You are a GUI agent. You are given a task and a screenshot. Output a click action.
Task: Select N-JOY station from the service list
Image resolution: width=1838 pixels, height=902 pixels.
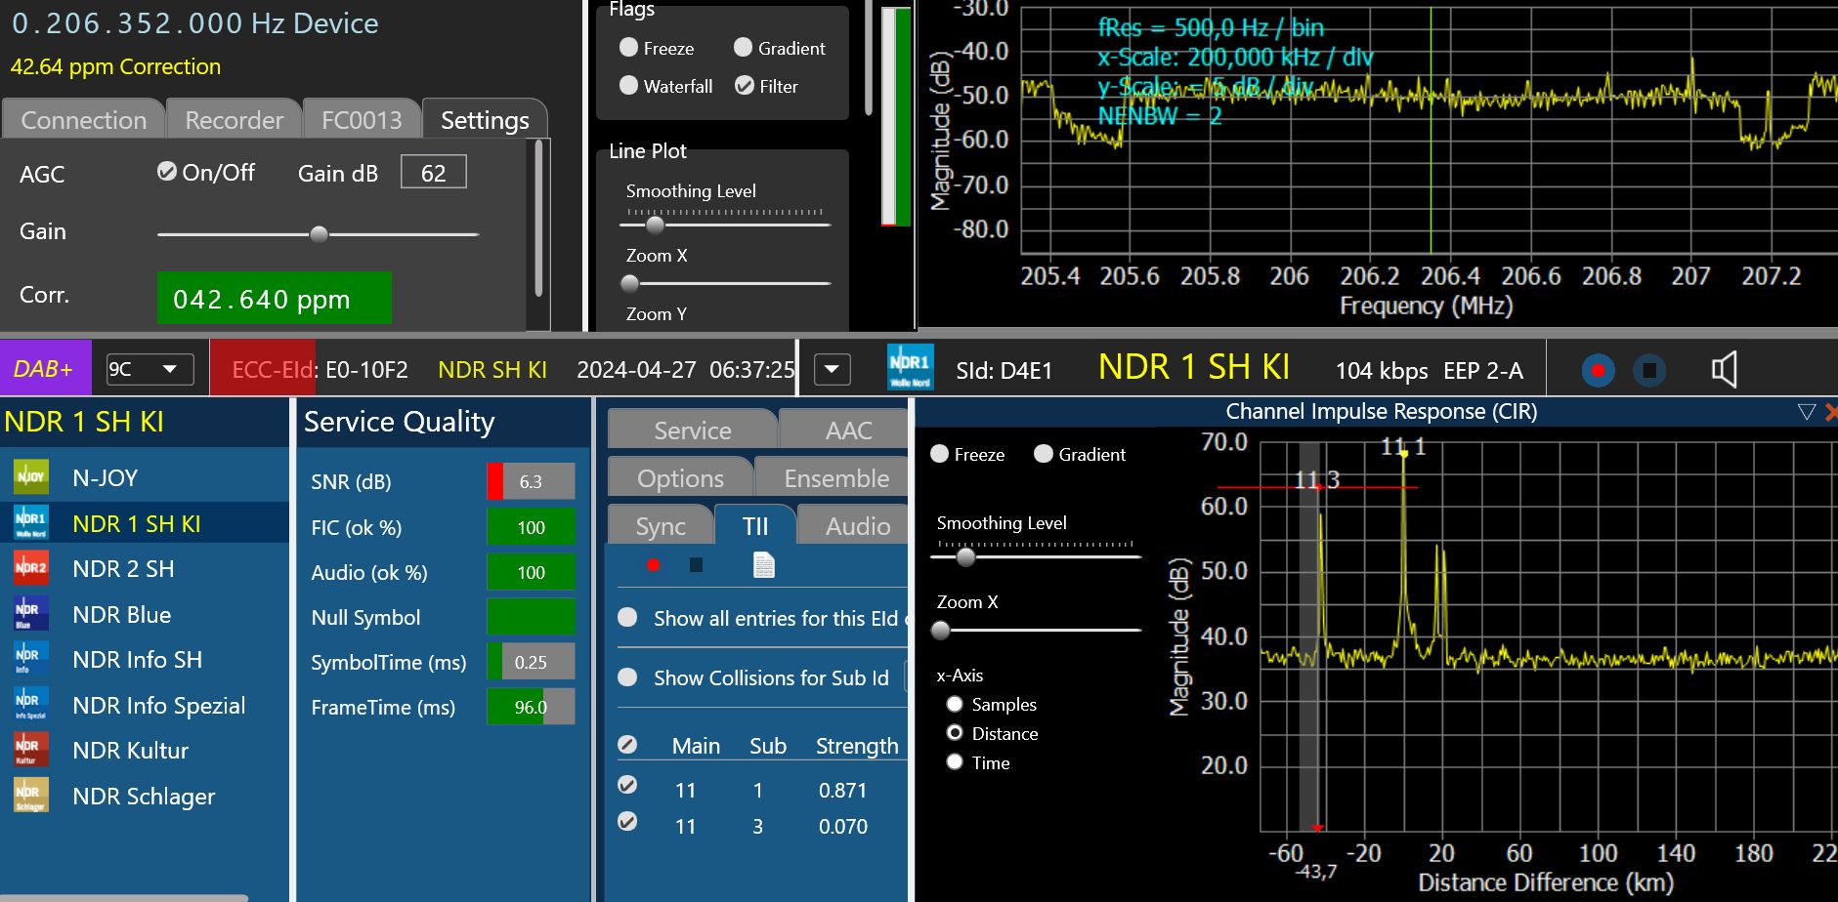[x=105, y=478]
